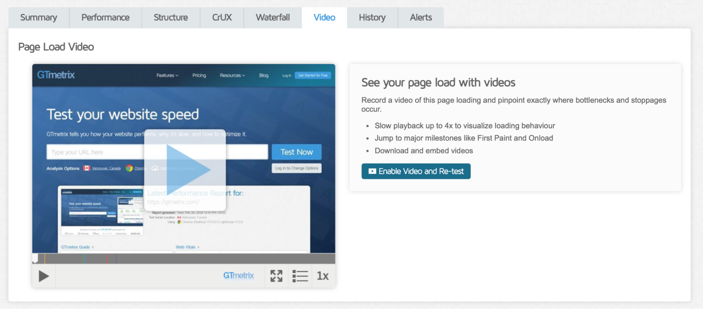Click the video camera icon on Enable button
The height and width of the screenshot is (309, 703).
coord(372,171)
